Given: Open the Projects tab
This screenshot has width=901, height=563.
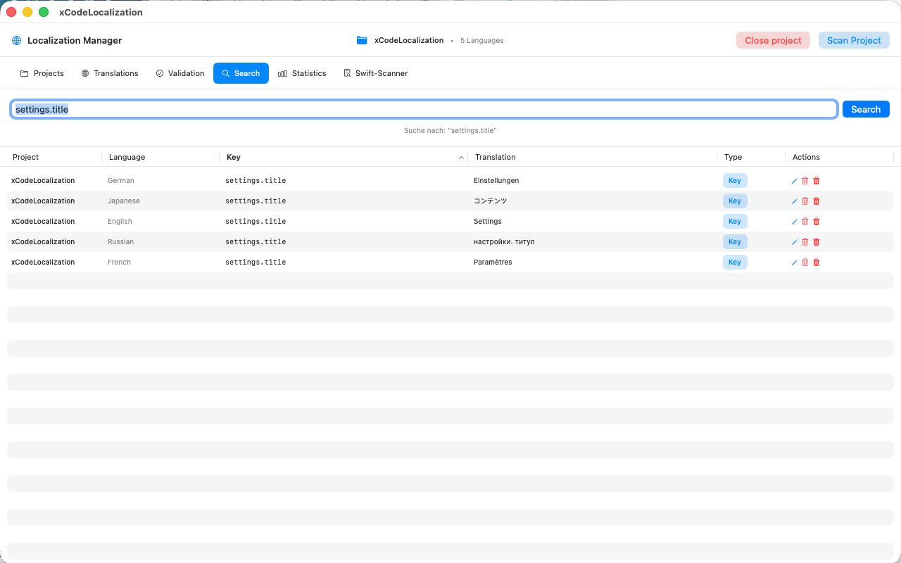Looking at the screenshot, I should tap(42, 73).
